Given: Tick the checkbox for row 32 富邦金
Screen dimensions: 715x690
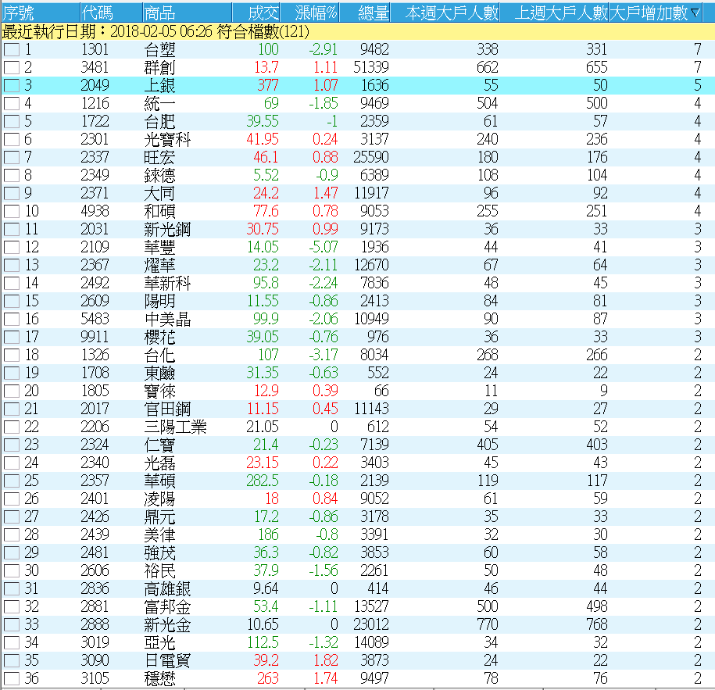Looking at the screenshot, I should pos(11,606).
